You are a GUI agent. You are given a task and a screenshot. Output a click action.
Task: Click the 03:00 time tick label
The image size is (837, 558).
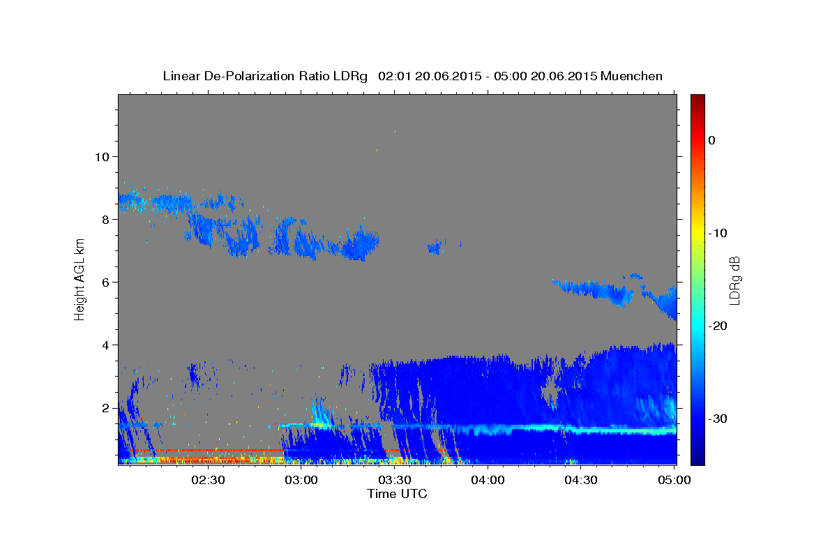point(301,480)
